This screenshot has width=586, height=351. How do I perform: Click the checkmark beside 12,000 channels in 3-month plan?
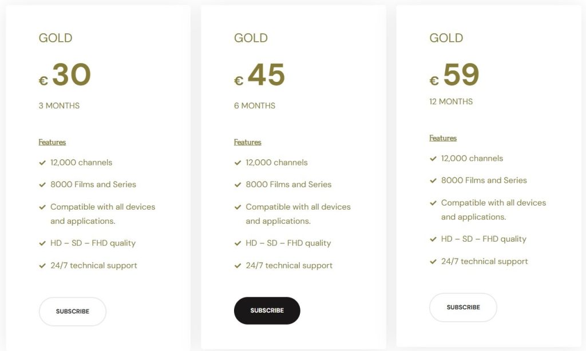(42, 163)
